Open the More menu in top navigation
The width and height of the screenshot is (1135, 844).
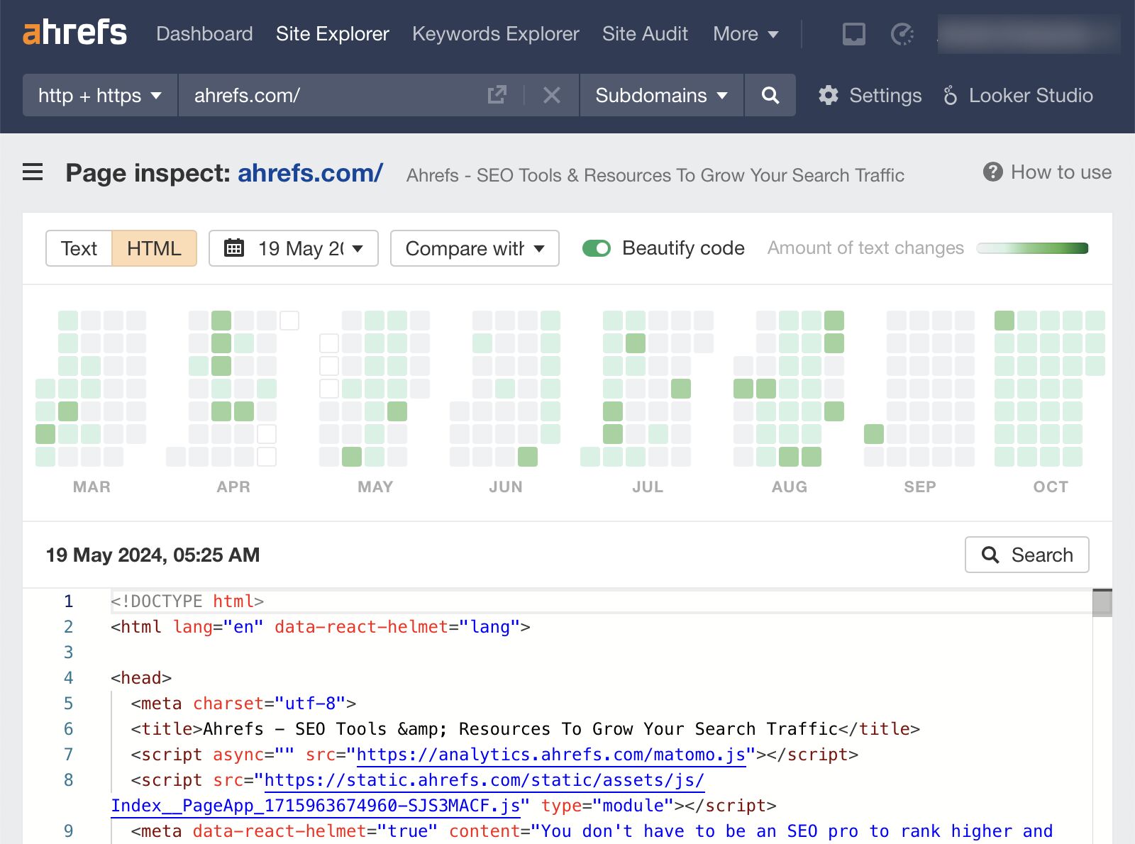pos(745,33)
